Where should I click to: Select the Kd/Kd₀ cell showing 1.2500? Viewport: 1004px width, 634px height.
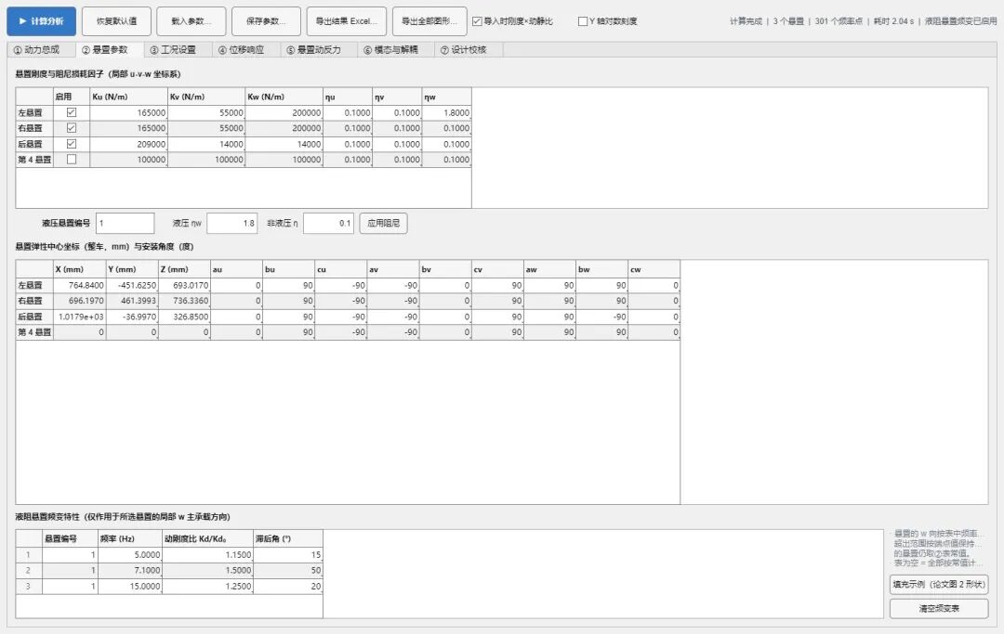pos(208,586)
